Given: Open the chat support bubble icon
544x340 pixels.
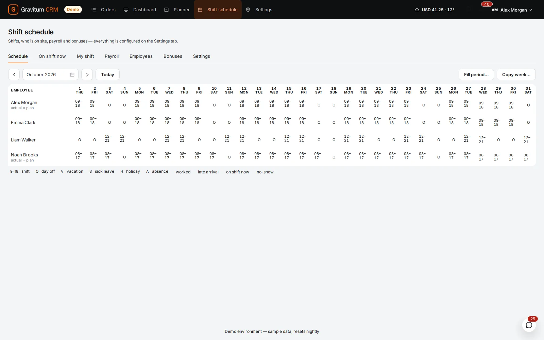Looking at the screenshot, I should [x=529, y=325].
